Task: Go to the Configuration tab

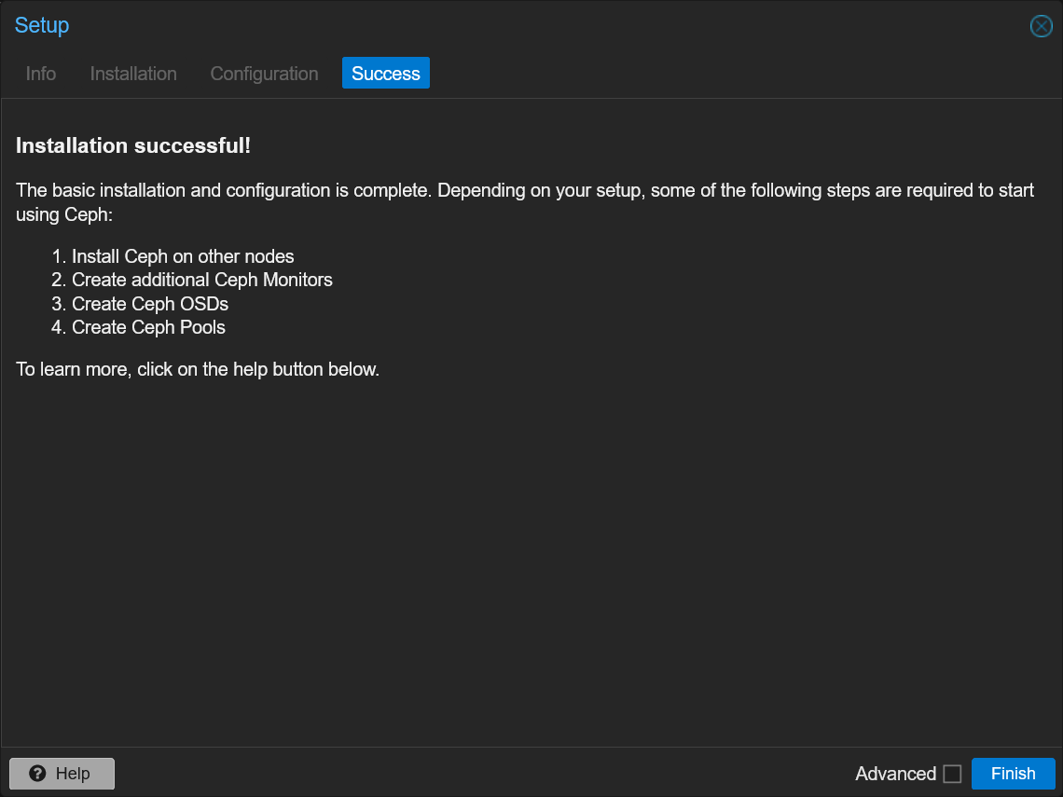Action: 265,74
